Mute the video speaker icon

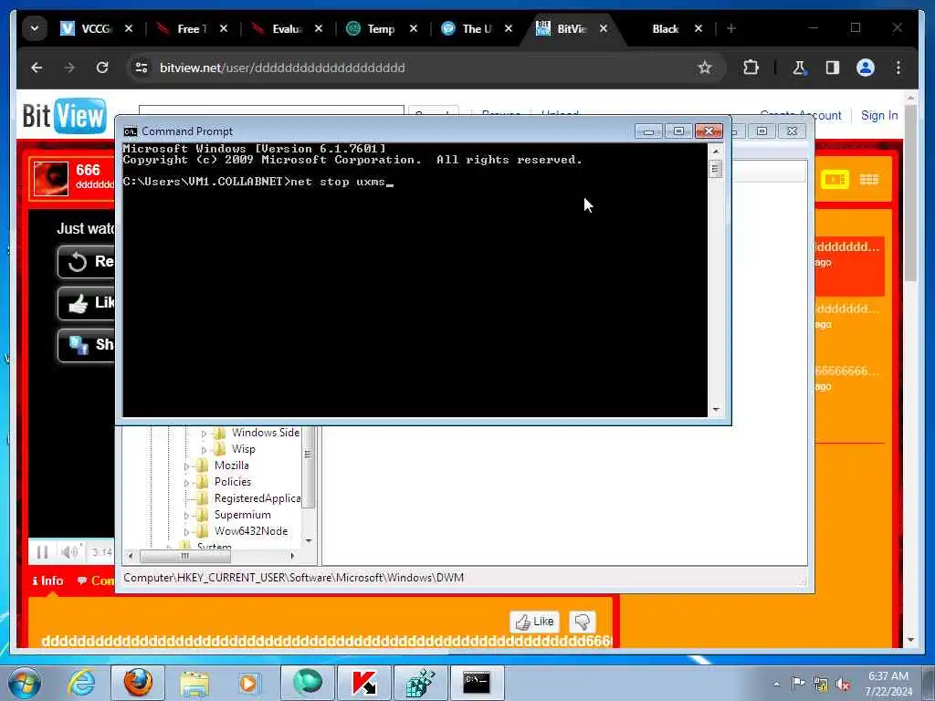click(69, 552)
